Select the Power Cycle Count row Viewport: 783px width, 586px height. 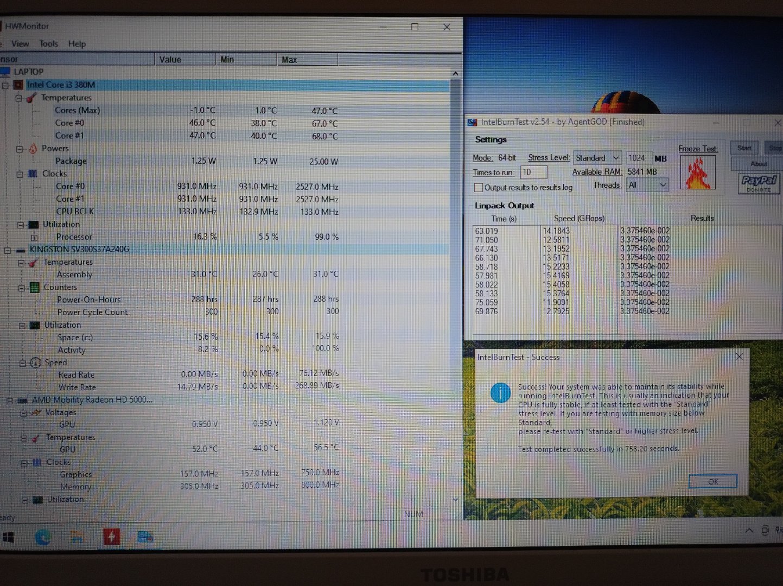coord(225,312)
